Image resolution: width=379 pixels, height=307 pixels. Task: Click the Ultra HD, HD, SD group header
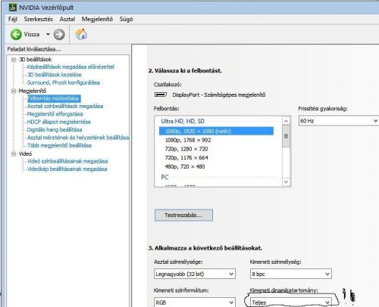tap(183, 121)
